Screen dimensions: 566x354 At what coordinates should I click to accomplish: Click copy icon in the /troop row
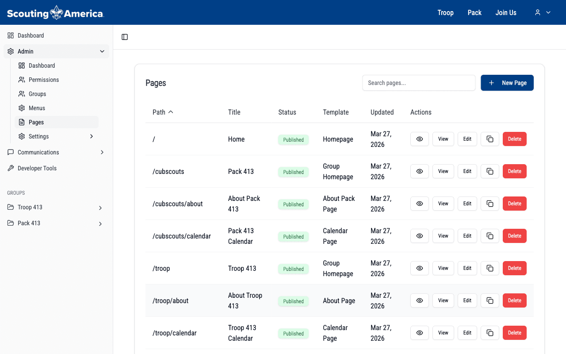click(x=490, y=268)
